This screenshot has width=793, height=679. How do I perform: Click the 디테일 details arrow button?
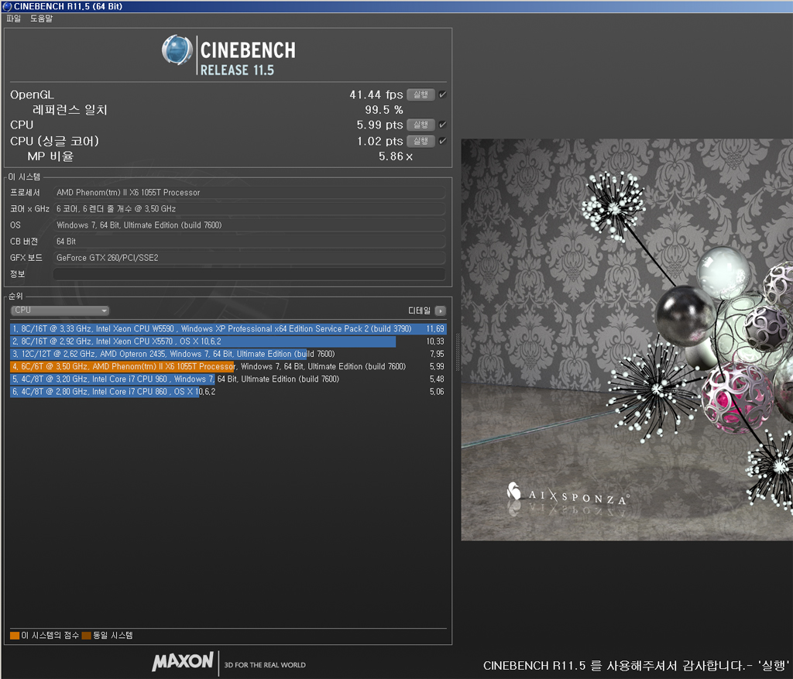441,311
